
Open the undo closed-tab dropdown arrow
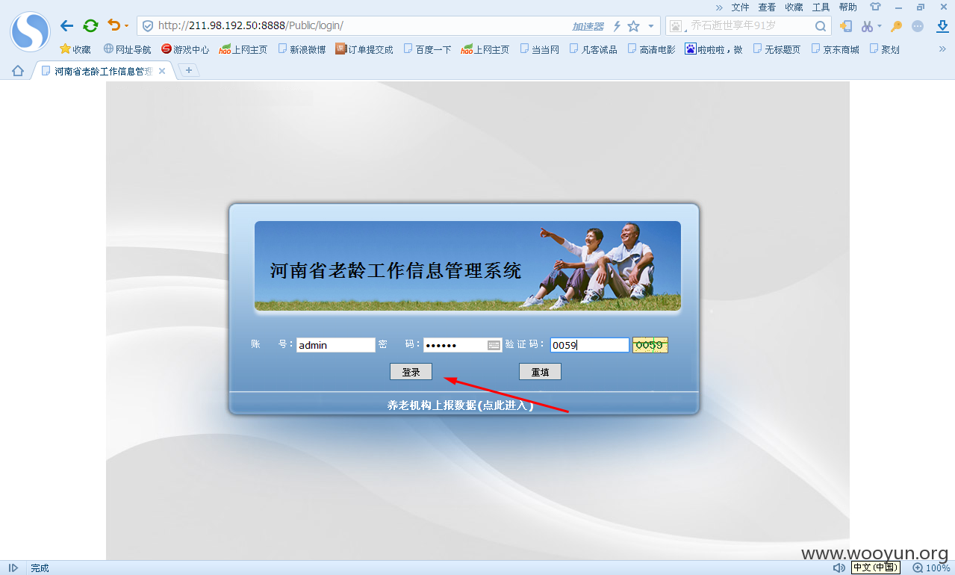point(126,26)
